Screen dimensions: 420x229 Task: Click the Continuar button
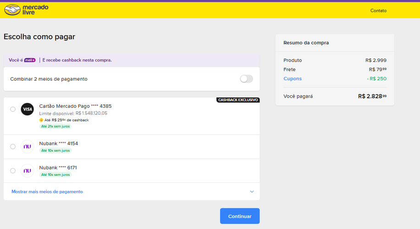click(x=240, y=216)
